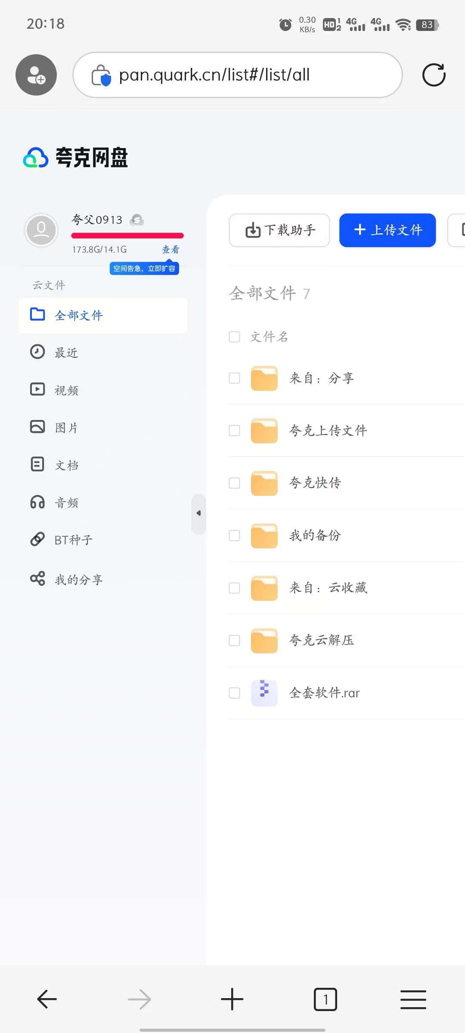Click the Quark cloud drive logo

[76, 158]
